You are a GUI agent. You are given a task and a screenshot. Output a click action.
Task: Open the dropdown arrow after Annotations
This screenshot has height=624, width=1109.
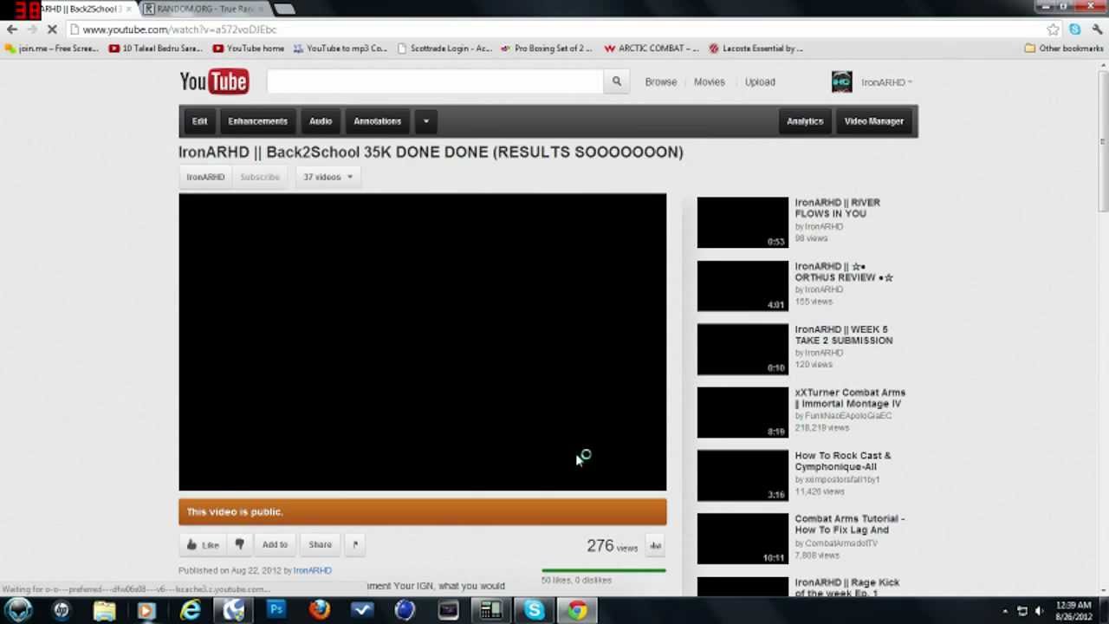click(x=426, y=121)
